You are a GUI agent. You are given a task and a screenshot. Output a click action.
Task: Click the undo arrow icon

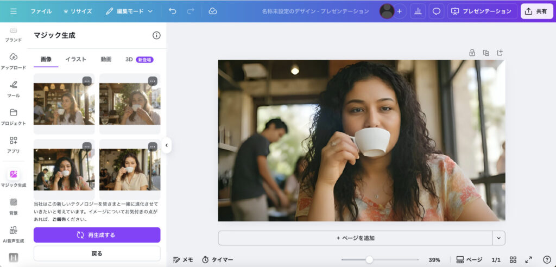pos(173,11)
